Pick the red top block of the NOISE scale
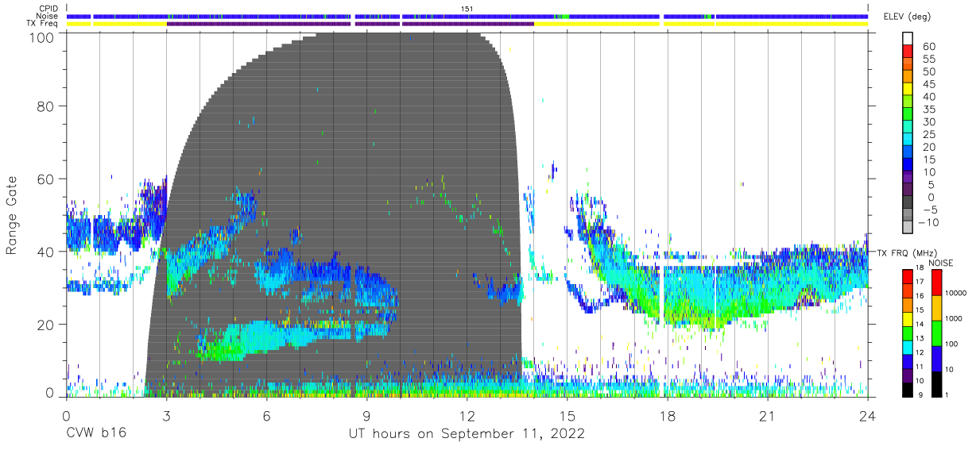Viewport: 976px width, 450px height. [935, 282]
